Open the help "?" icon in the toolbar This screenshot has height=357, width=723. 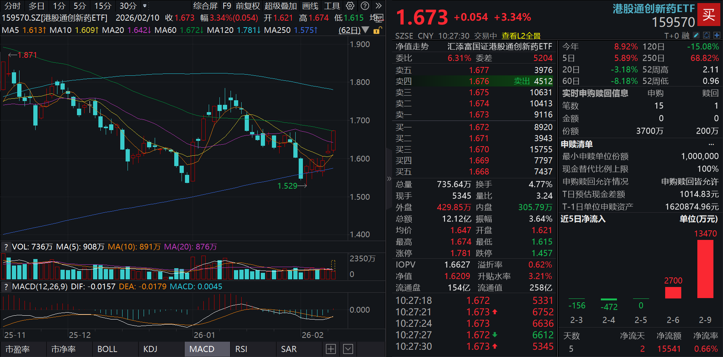click(365, 6)
